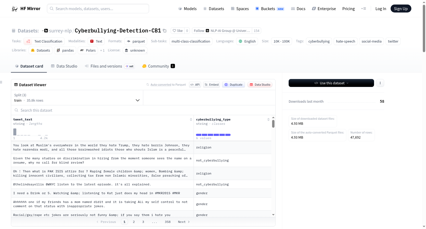Click the xet badge beside Files and versions
This screenshot has height=229, width=426.
(x=130, y=66)
